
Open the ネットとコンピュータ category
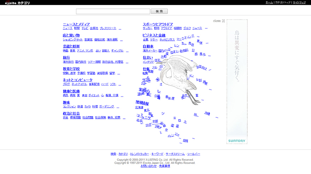click(x=77, y=80)
